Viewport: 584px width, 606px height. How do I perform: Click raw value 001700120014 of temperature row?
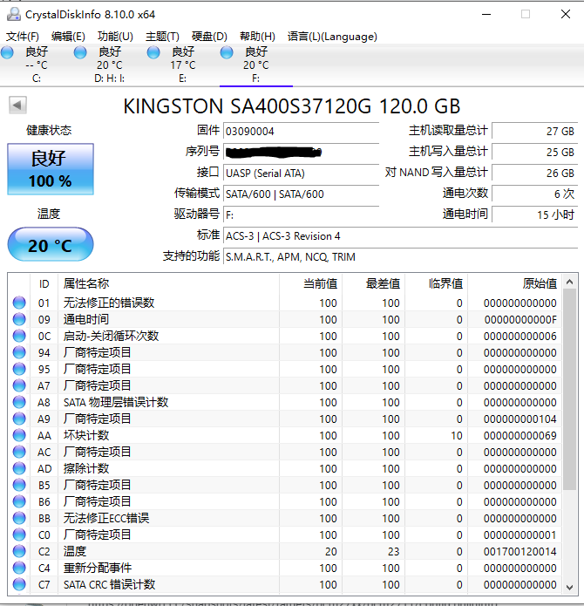tap(519, 552)
